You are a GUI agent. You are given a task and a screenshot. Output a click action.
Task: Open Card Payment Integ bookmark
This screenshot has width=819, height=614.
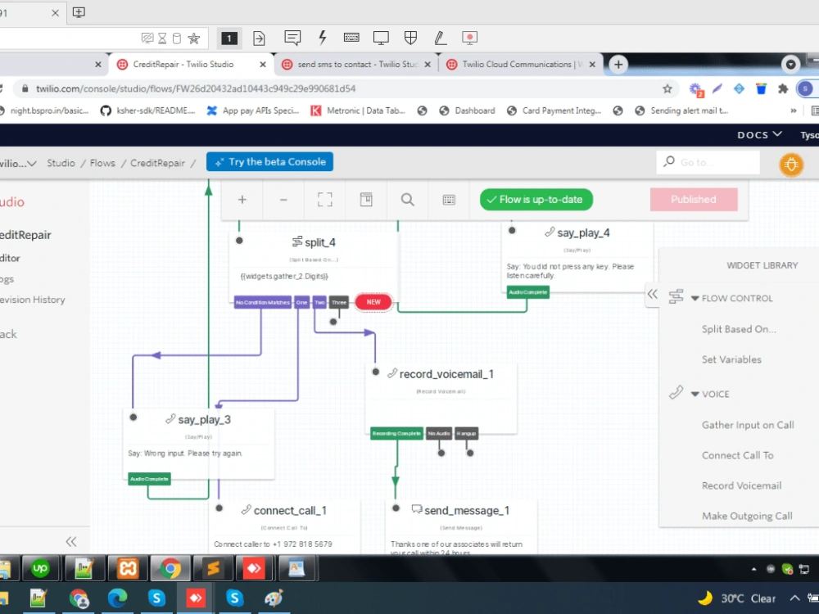554,111
